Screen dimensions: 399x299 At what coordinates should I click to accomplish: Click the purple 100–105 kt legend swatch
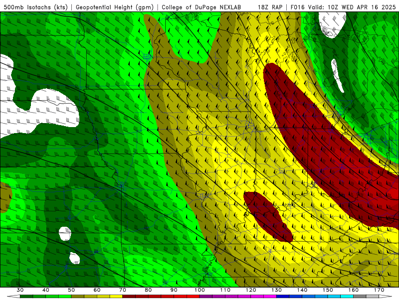(206, 297)
